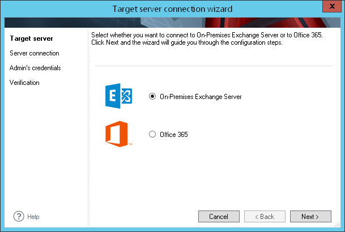Click the orange Office 365 logo icon
This screenshot has height=232, width=345.
(x=118, y=134)
